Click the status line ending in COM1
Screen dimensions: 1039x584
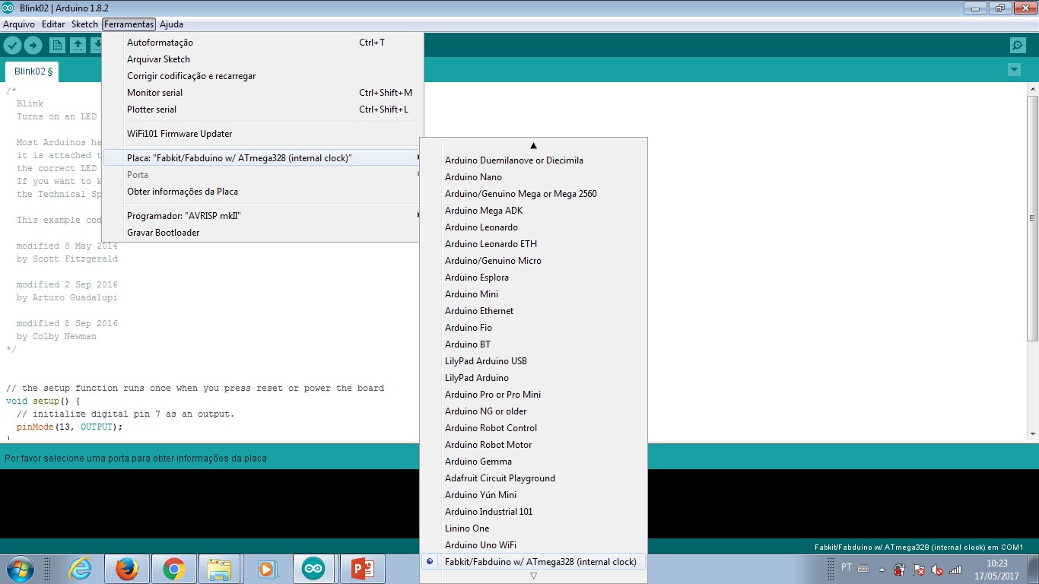919,547
